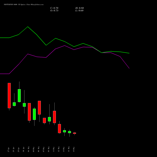Select the 11 May date label
157x157 pixels.
coord(54,149)
